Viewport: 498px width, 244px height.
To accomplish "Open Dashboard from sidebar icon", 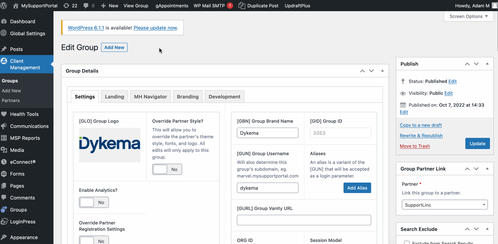I will (4, 21).
